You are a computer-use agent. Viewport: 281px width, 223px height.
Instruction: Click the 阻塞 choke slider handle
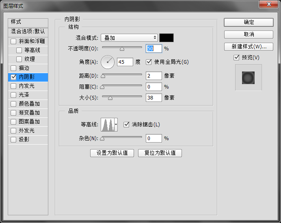tap(102, 87)
